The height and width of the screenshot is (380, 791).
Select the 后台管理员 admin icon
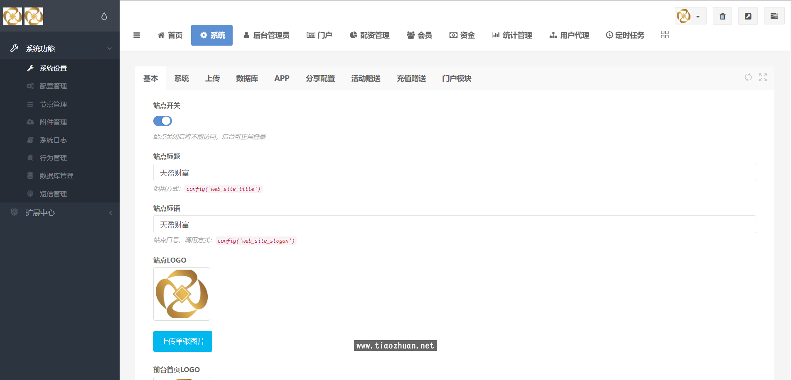pyautogui.click(x=247, y=35)
